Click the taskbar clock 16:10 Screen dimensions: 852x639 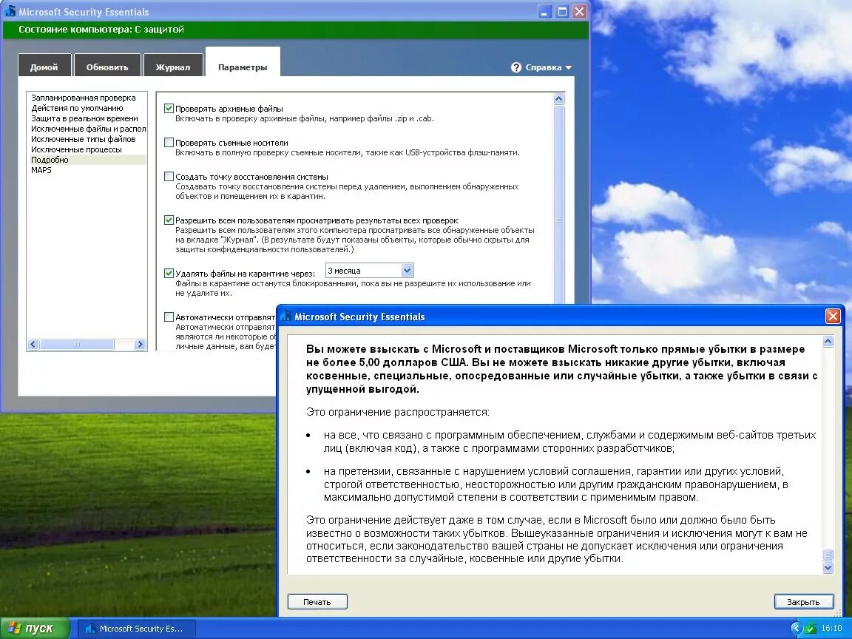point(831,629)
